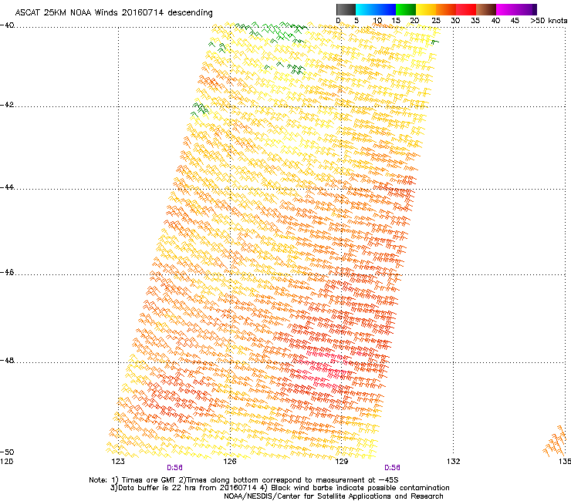Click the NOAA/NESDIS credit line
This screenshot has width=571, height=501.
[x=333, y=496]
